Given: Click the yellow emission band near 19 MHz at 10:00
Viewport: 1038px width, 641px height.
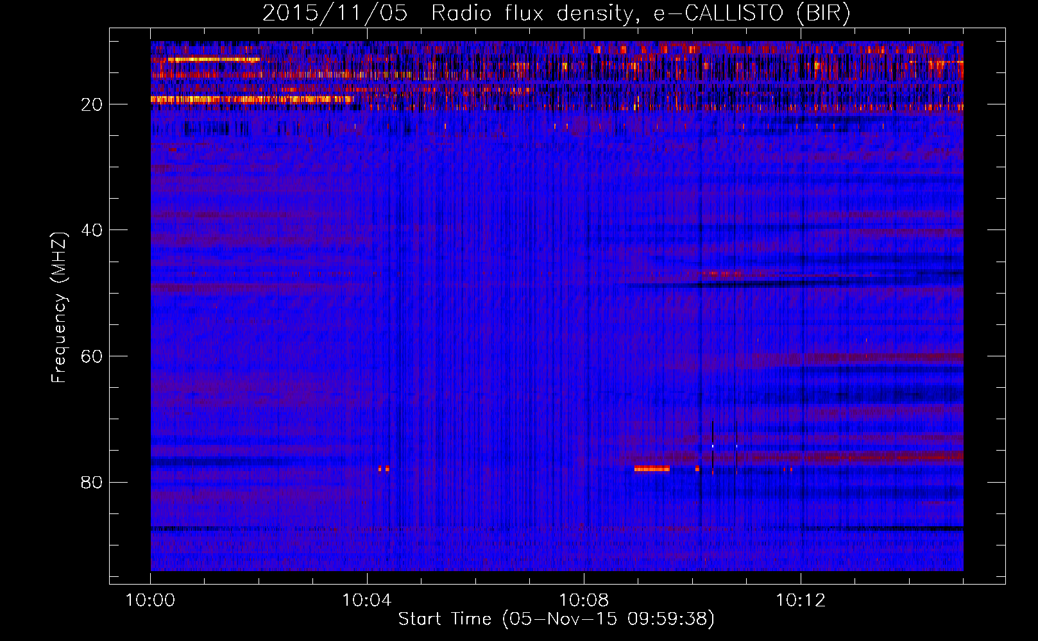Looking at the screenshot, I should [x=251, y=99].
